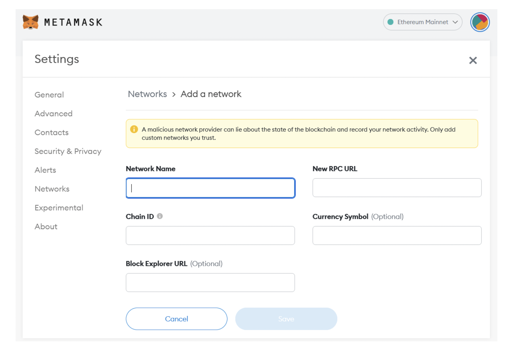Open Contacts settings section
The image size is (508, 352).
pyautogui.click(x=52, y=132)
